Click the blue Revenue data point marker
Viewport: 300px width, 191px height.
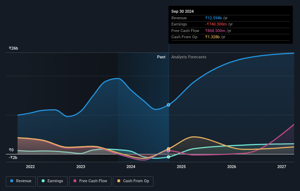(x=168, y=105)
